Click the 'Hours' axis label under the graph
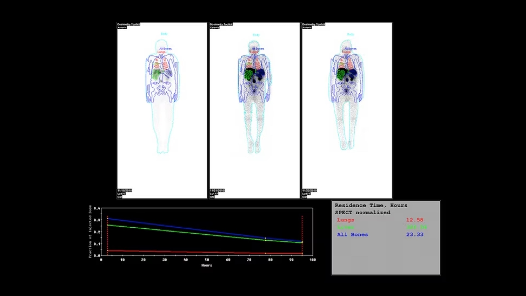This screenshot has width=526, height=296. click(x=207, y=265)
